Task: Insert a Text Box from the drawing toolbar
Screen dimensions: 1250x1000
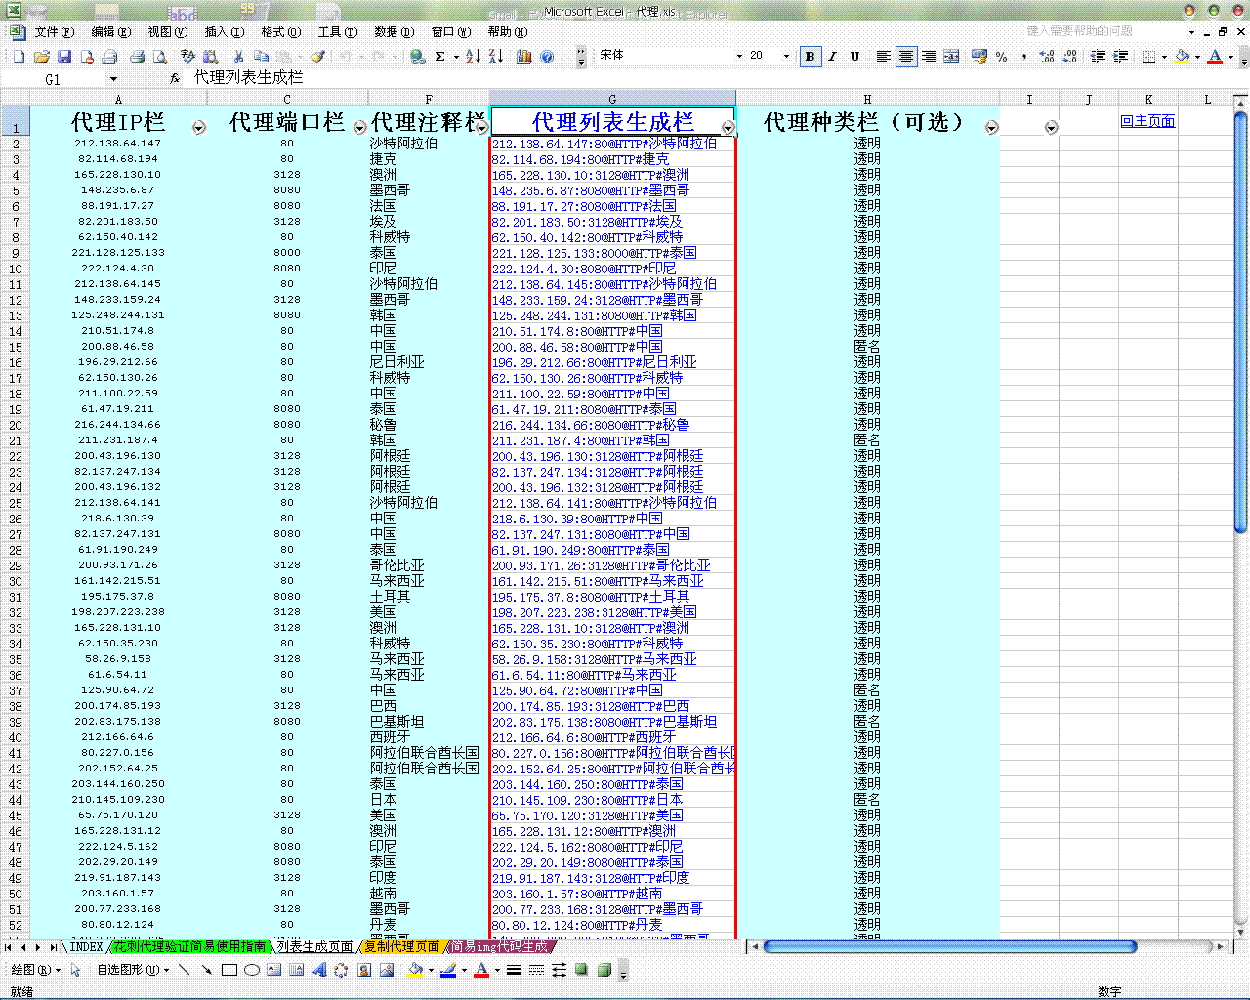Action: [x=273, y=970]
